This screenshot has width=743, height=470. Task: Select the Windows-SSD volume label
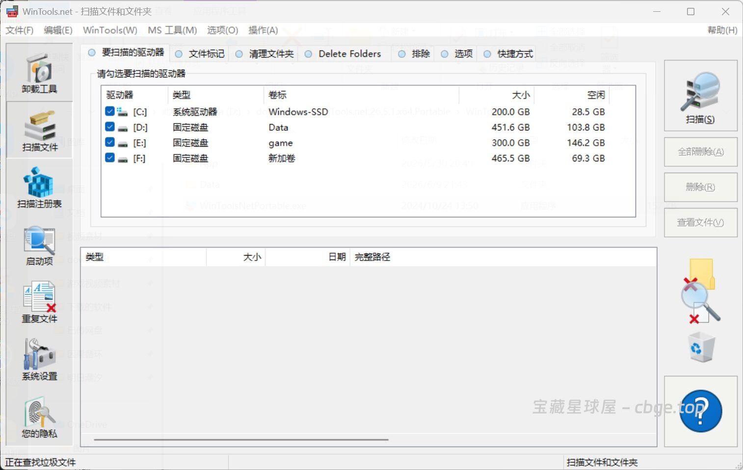point(298,112)
